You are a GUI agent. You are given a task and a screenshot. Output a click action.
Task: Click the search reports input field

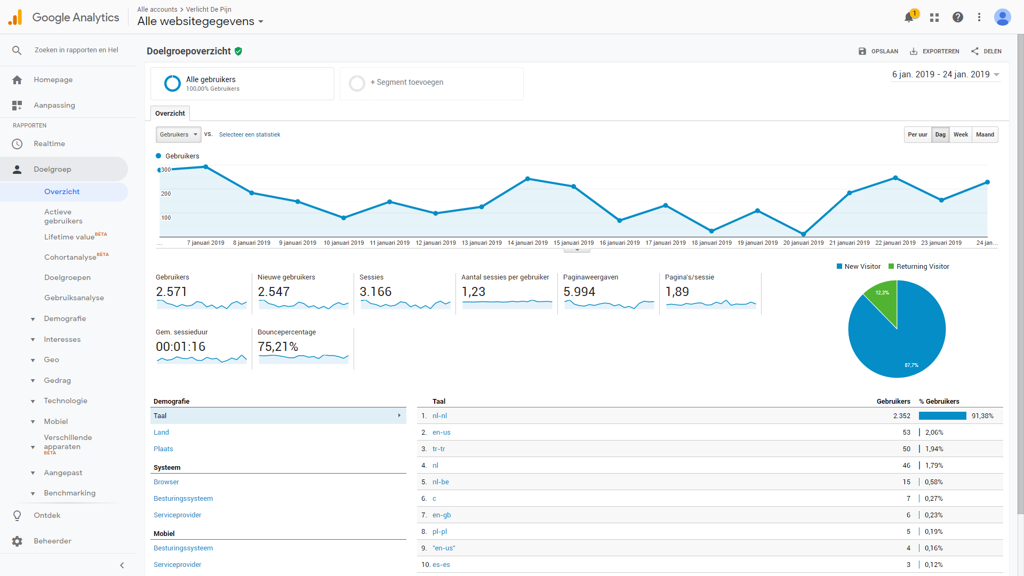tap(77, 50)
